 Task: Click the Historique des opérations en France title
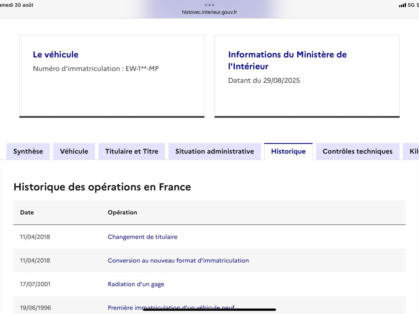pos(102,187)
